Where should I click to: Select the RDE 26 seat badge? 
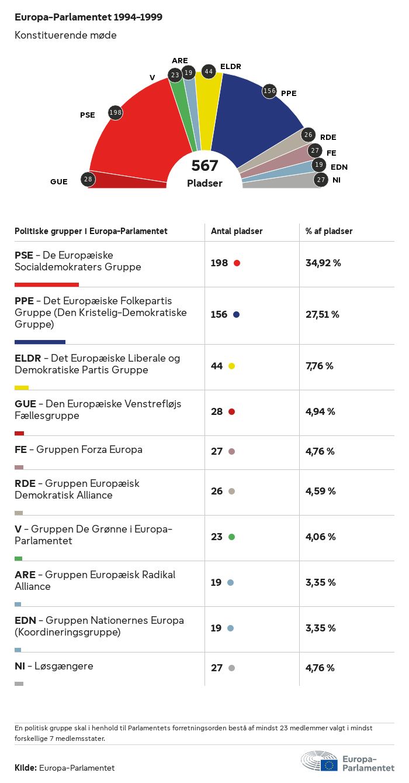309,135
